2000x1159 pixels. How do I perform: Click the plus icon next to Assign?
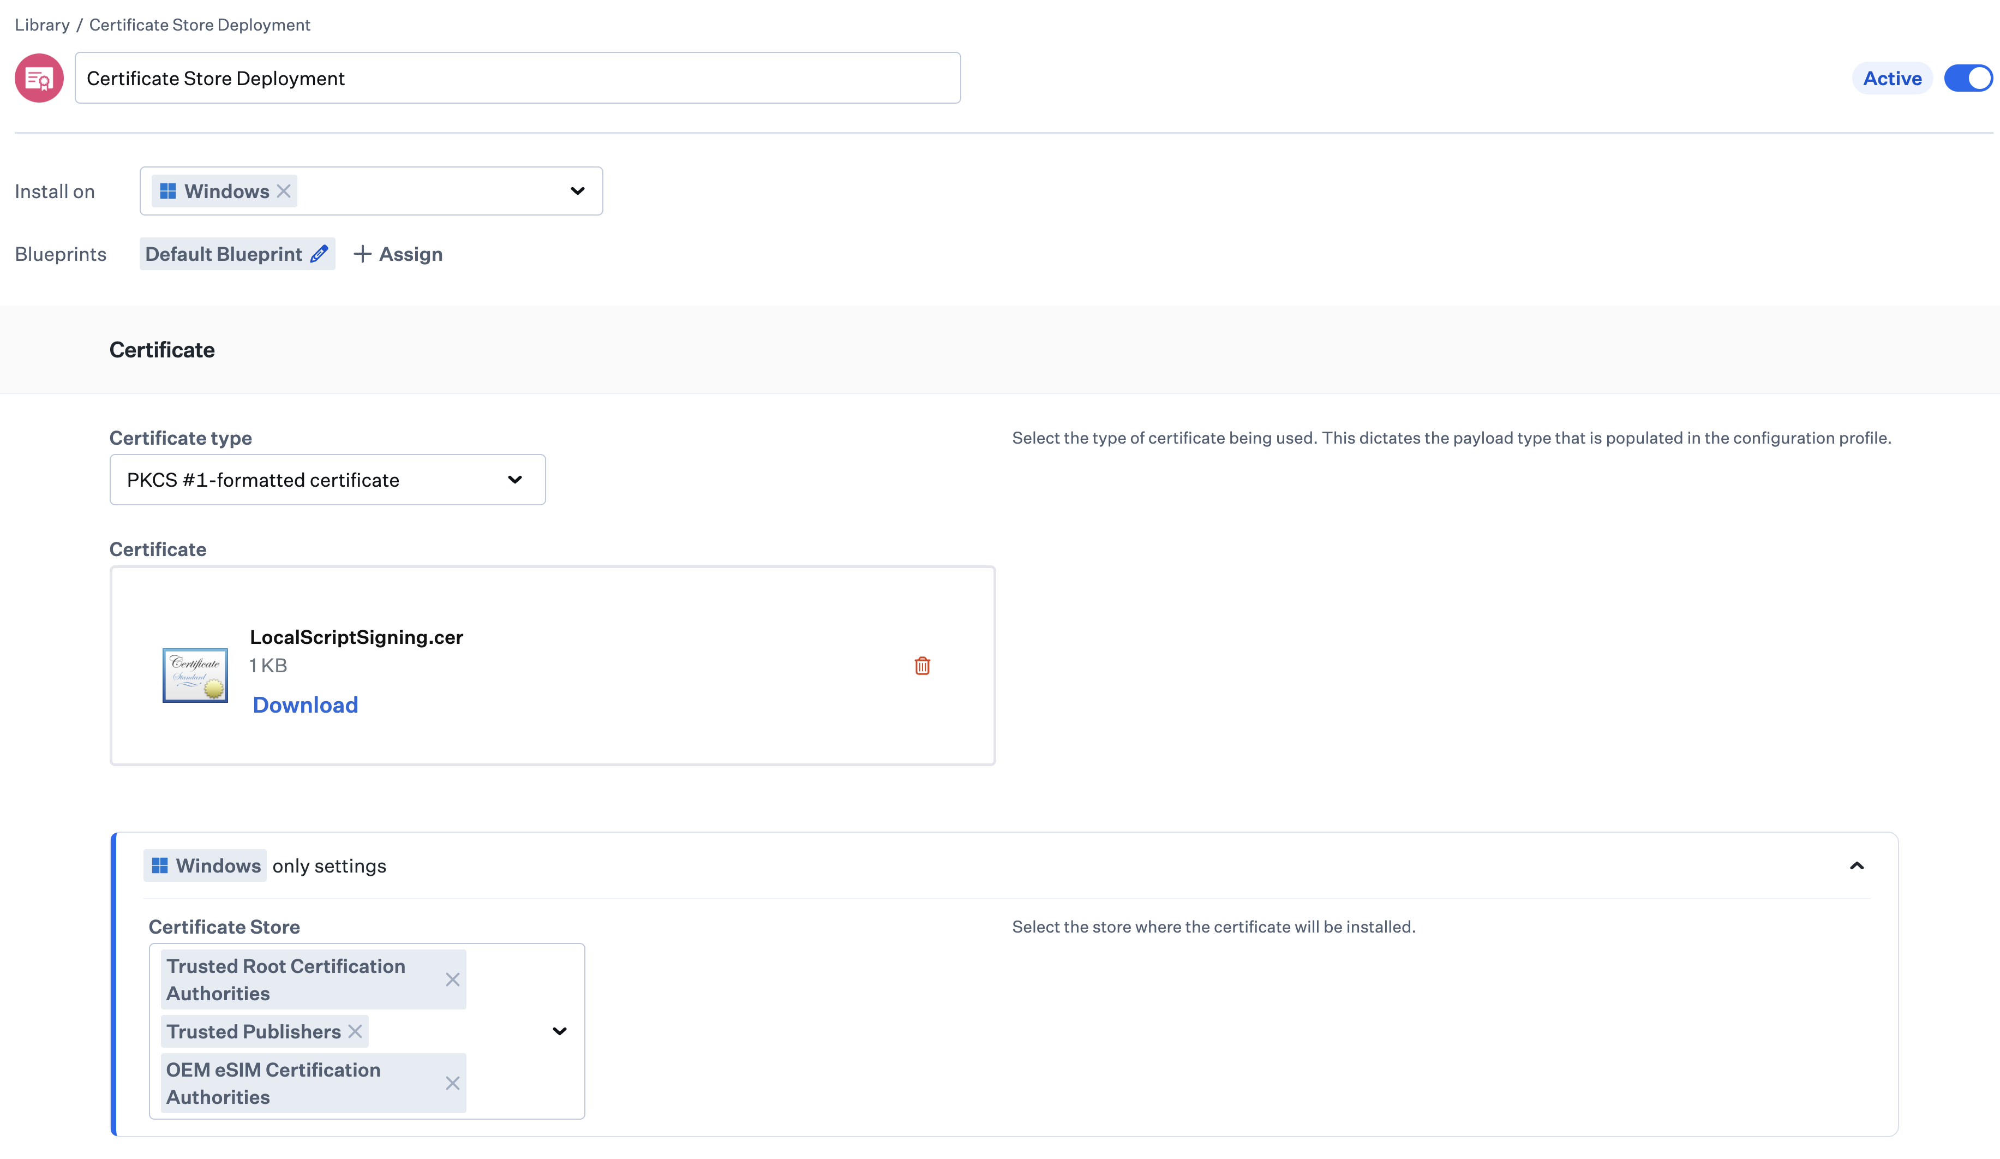click(x=362, y=254)
